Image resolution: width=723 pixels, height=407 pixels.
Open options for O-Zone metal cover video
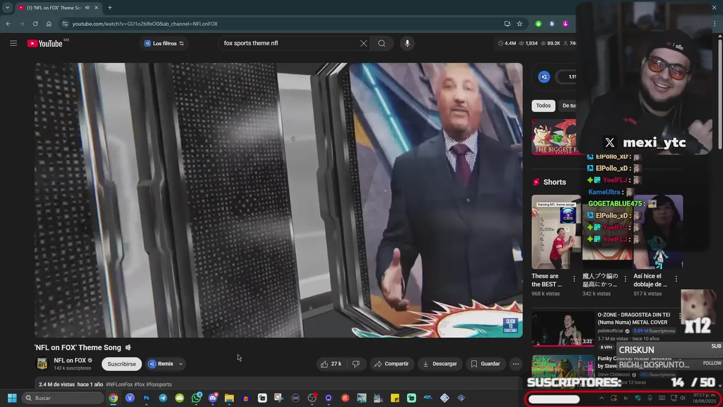point(680,315)
